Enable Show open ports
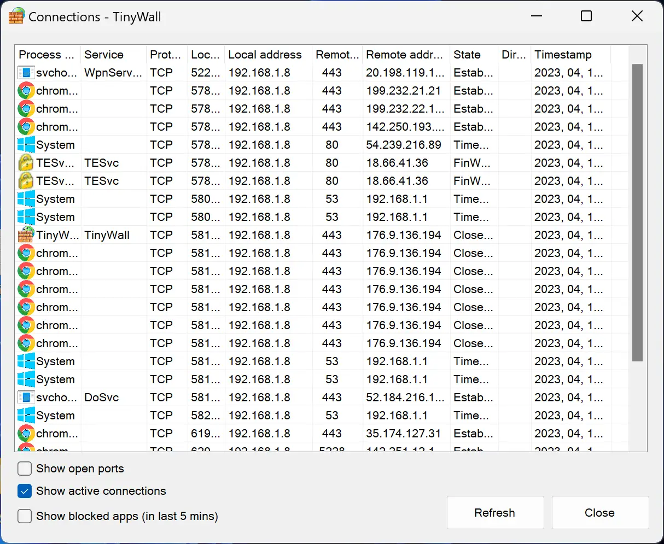664x544 pixels. (24, 469)
